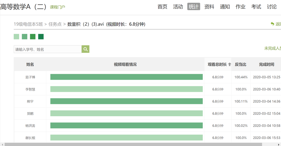Click the 任务点 breadcrumb link
This screenshot has height=146, width=281.
point(55,24)
